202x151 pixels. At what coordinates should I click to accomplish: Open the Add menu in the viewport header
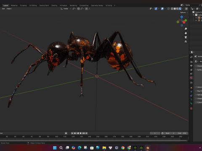pos(3,9)
